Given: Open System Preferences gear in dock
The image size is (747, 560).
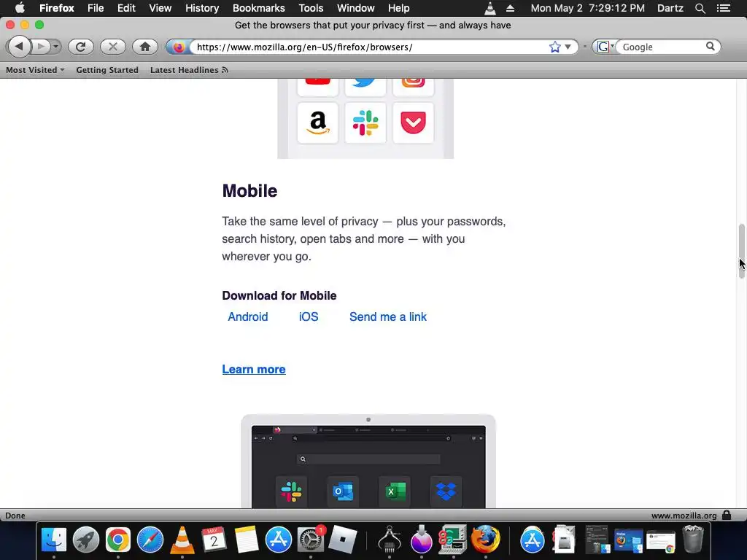Looking at the screenshot, I should pos(311,540).
